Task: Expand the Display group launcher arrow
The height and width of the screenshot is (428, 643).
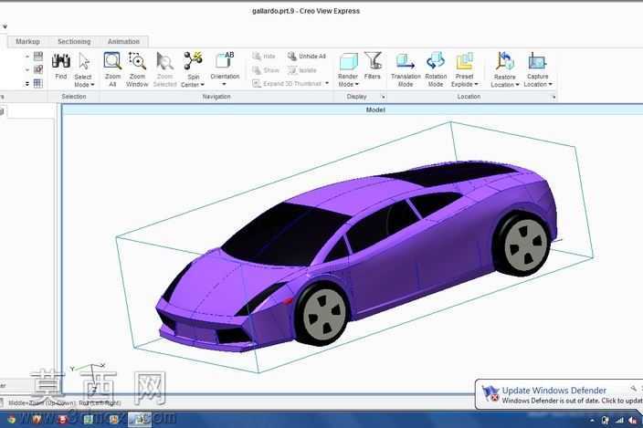Action: 384,97
